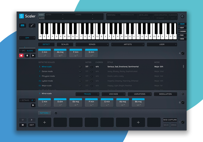Select the SCALES tab
Image resolution: width=203 pixels, height=142 pixels.
[x=65, y=44]
